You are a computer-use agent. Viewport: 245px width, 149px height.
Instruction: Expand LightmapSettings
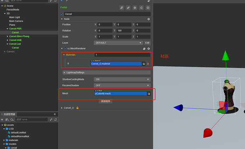64,73
